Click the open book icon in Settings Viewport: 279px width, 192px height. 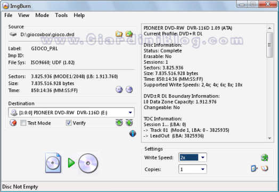point(265,168)
